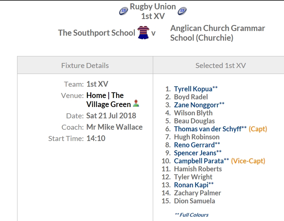Image resolution: width=284 pixels, height=221 pixels.
Task: Click the Fixture Details column header
Action: point(85,65)
